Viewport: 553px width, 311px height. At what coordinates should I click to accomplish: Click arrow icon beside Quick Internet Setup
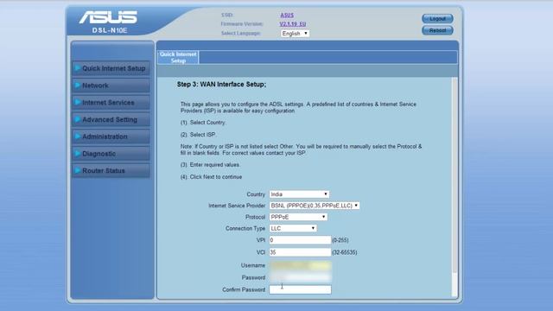click(x=77, y=68)
